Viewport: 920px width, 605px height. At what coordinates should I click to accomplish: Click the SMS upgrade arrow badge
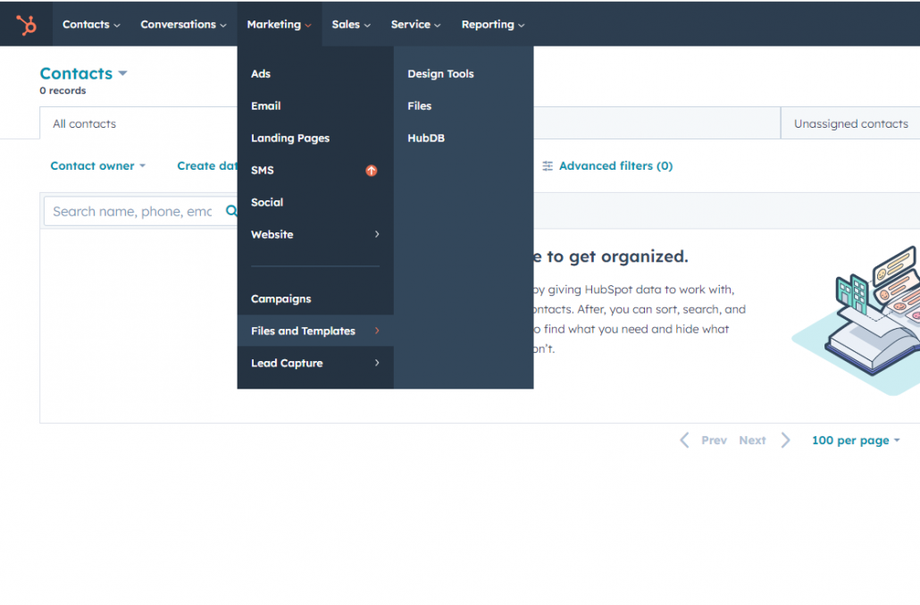coord(372,171)
